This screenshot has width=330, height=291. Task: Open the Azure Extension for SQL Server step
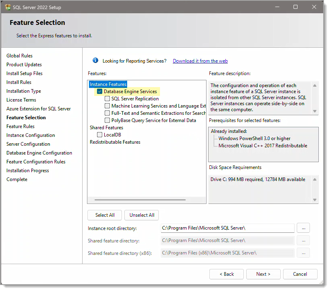(x=38, y=109)
